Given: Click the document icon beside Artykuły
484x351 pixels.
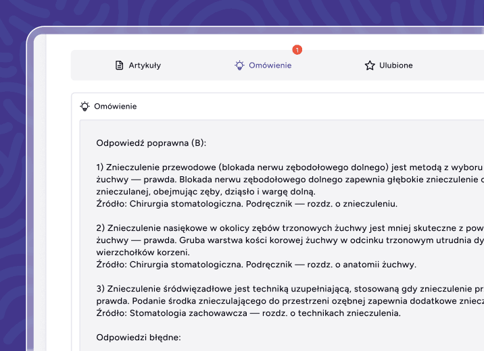Looking at the screenshot, I should click(x=119, y=65).
